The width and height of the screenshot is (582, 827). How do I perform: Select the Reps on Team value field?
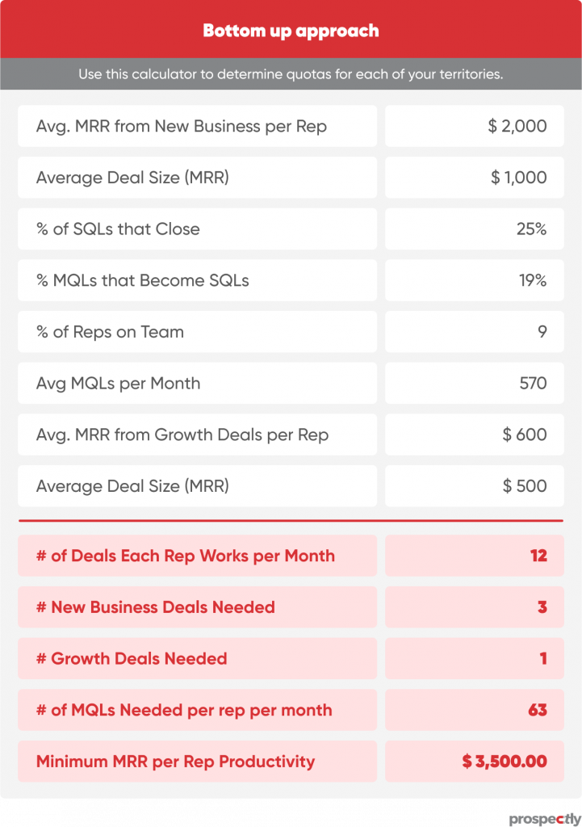point(474,332)
